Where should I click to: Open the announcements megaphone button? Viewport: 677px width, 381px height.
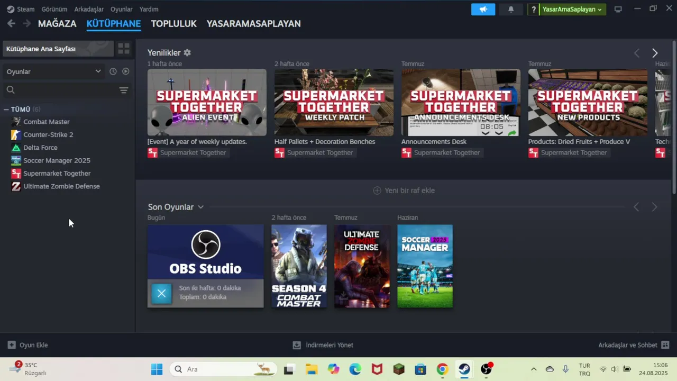tap(483, 9)
